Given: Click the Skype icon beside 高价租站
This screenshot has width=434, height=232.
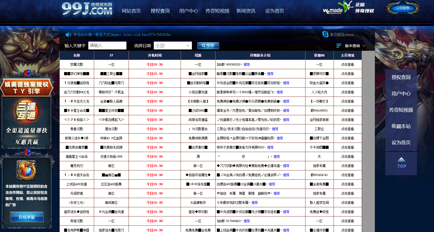Looking at the screenshot, I should pyautogui.click(x=325, y=34).
